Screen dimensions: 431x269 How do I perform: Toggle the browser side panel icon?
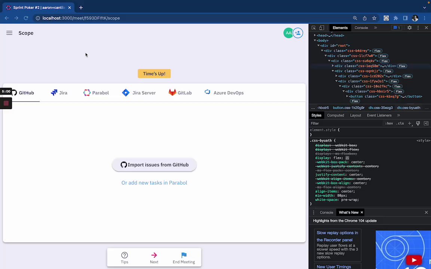pyautogui.click(x=405, y=18)
